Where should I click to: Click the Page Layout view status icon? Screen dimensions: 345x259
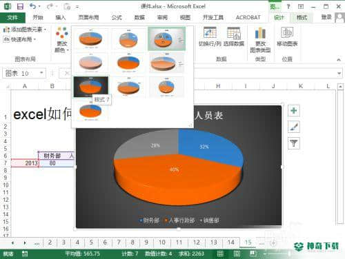[x=237, y=253]
